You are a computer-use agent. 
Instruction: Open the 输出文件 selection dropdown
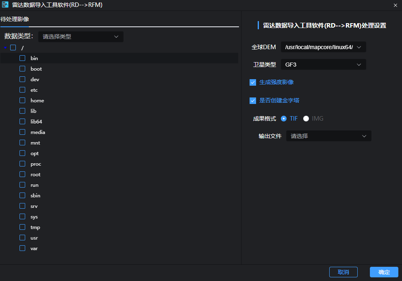328,136
